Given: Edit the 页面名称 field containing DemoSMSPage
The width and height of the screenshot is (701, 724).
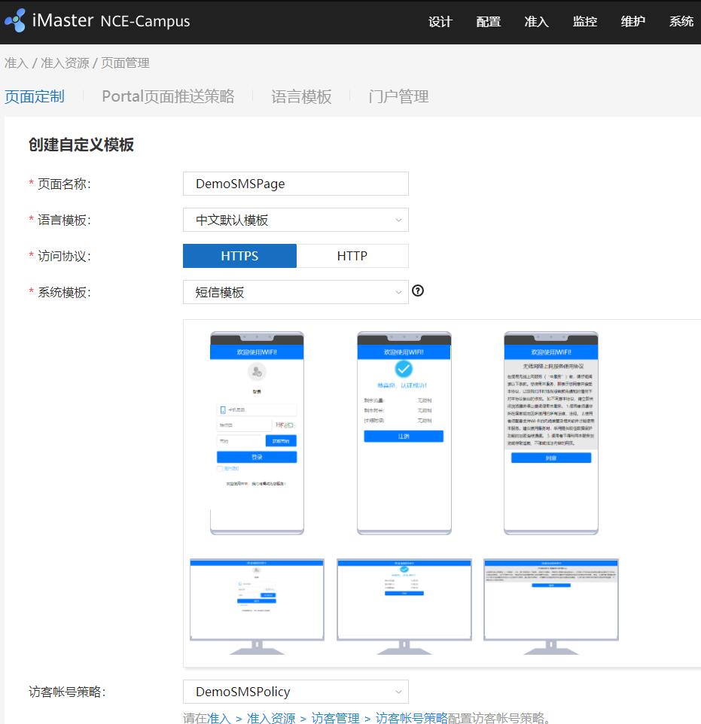Looking at the screenshot, I should click(x=295, y=184).
